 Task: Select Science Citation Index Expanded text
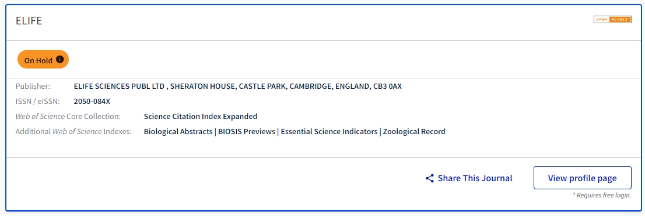(x=201, y=116)
